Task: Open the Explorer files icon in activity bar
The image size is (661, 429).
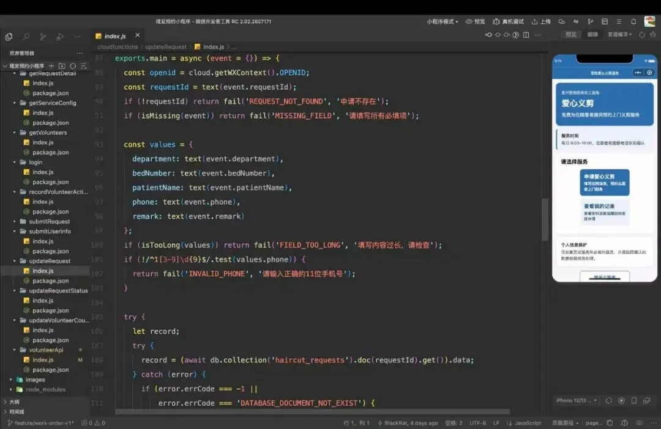Action: pyautogui.click(x=9, y=37)
